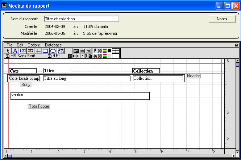Screen dimensions: 241x160
Task: Open the Database menu
Action: [53, 45]
